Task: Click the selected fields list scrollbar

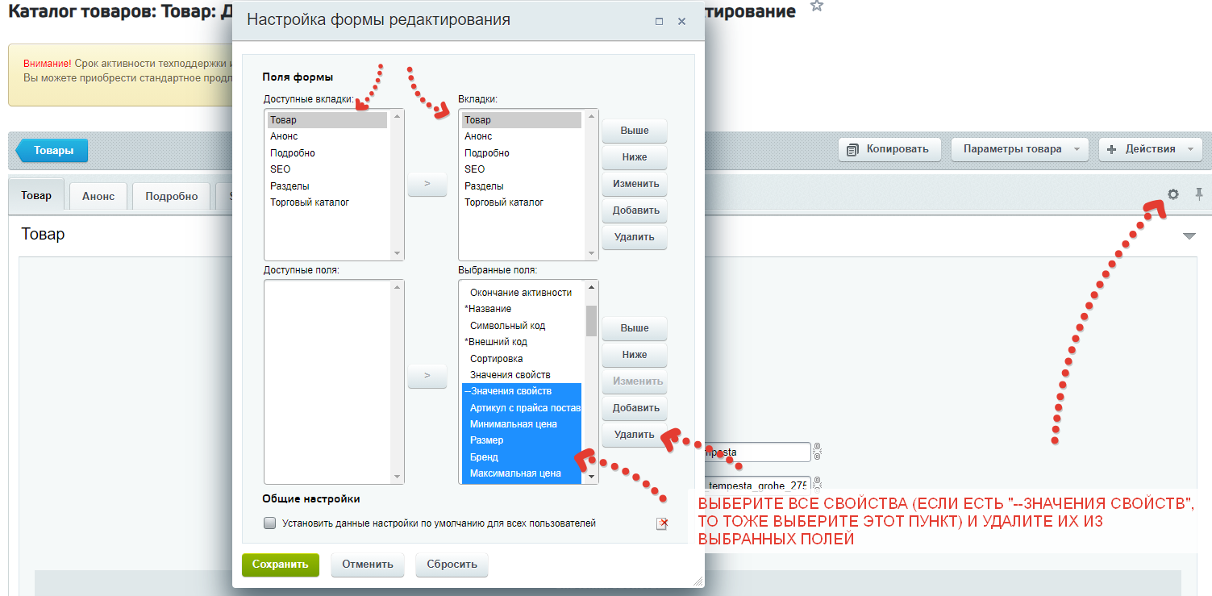Action: point(591,321)
